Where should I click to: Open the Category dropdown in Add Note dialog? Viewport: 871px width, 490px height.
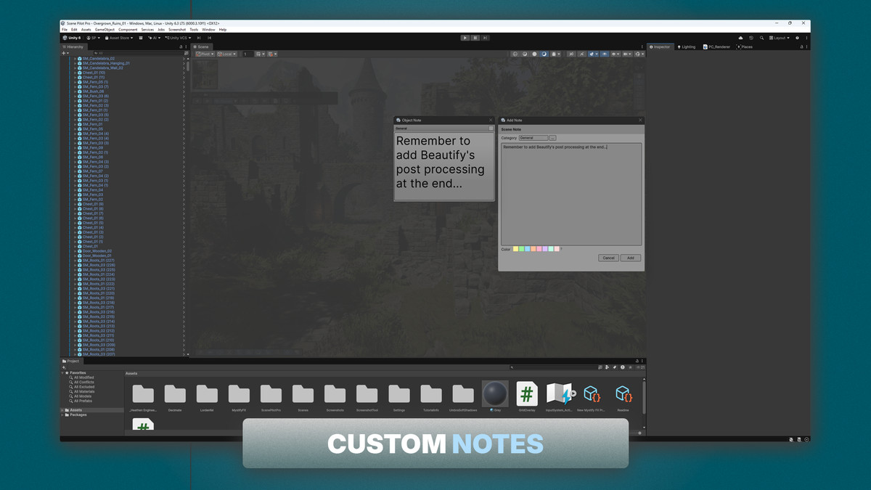(x=534, y=137)
